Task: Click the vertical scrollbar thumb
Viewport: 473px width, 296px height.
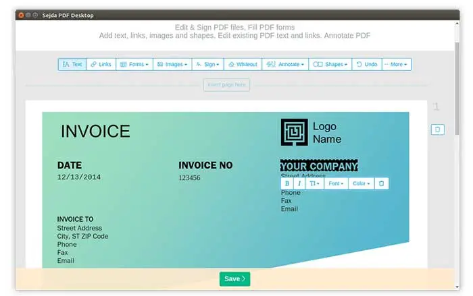Action: 457,88
